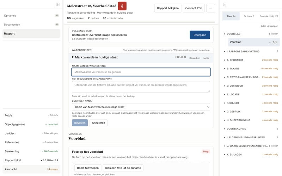The width and height of the screenshot is (282, 176).
Task: Select the Te doen 6 filter tab
Action: click(x=249, y=16)
